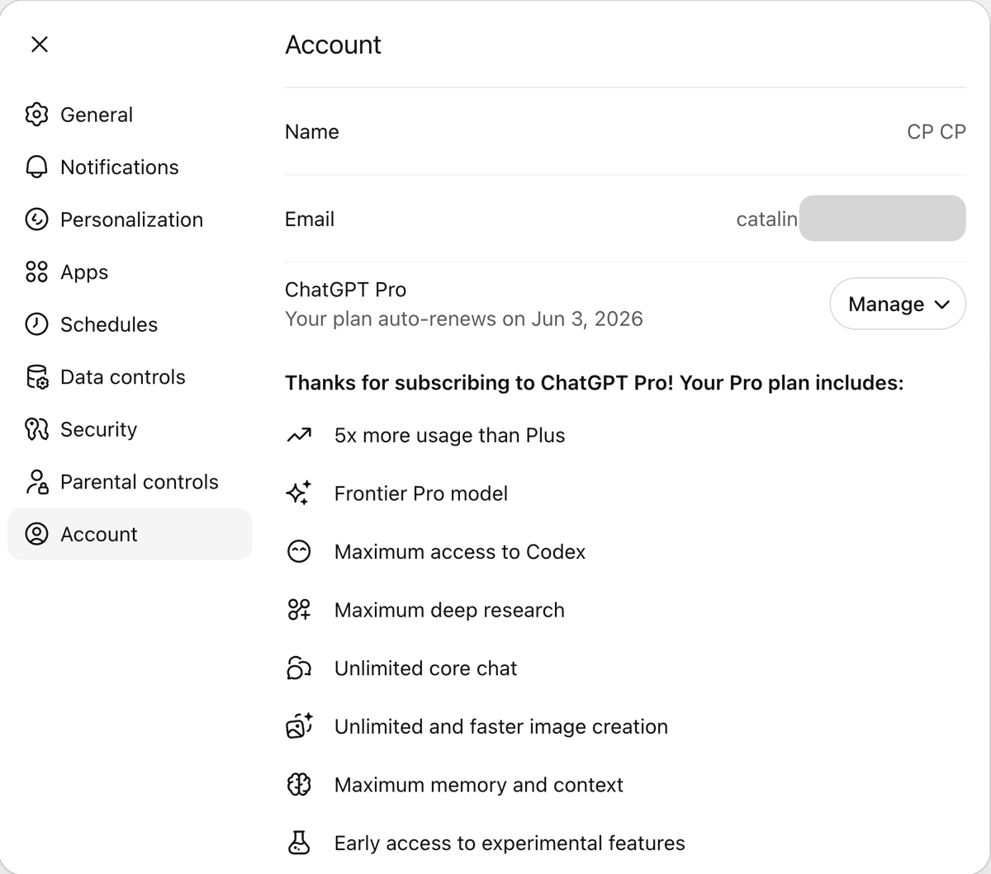
Task: Select the Account tab in the sidebar
Action: pos(130,534)
